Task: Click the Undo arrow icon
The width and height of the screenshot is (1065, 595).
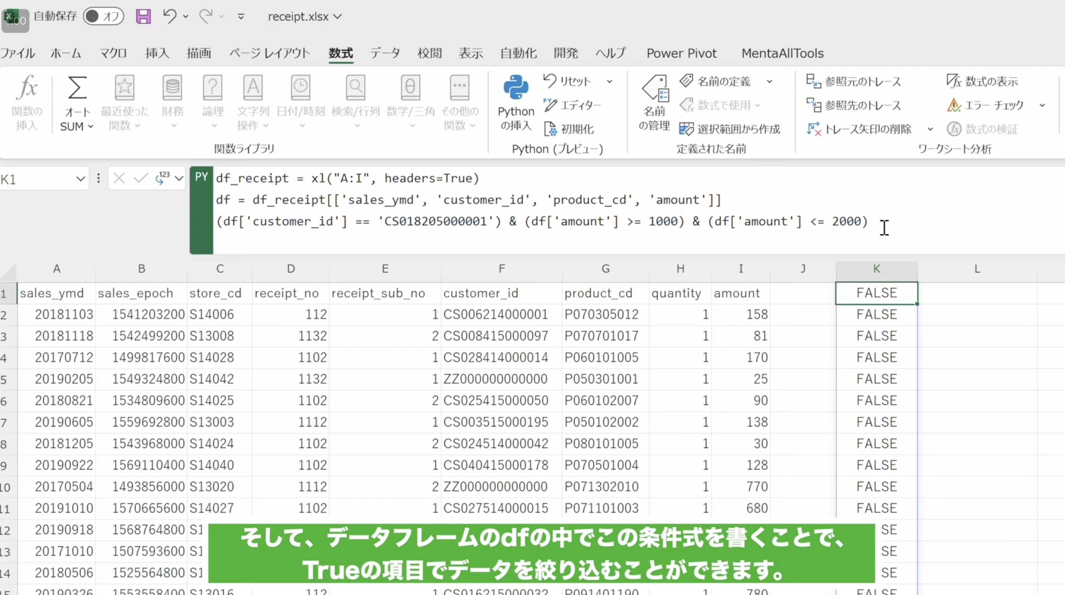Action: pos(170,16)
